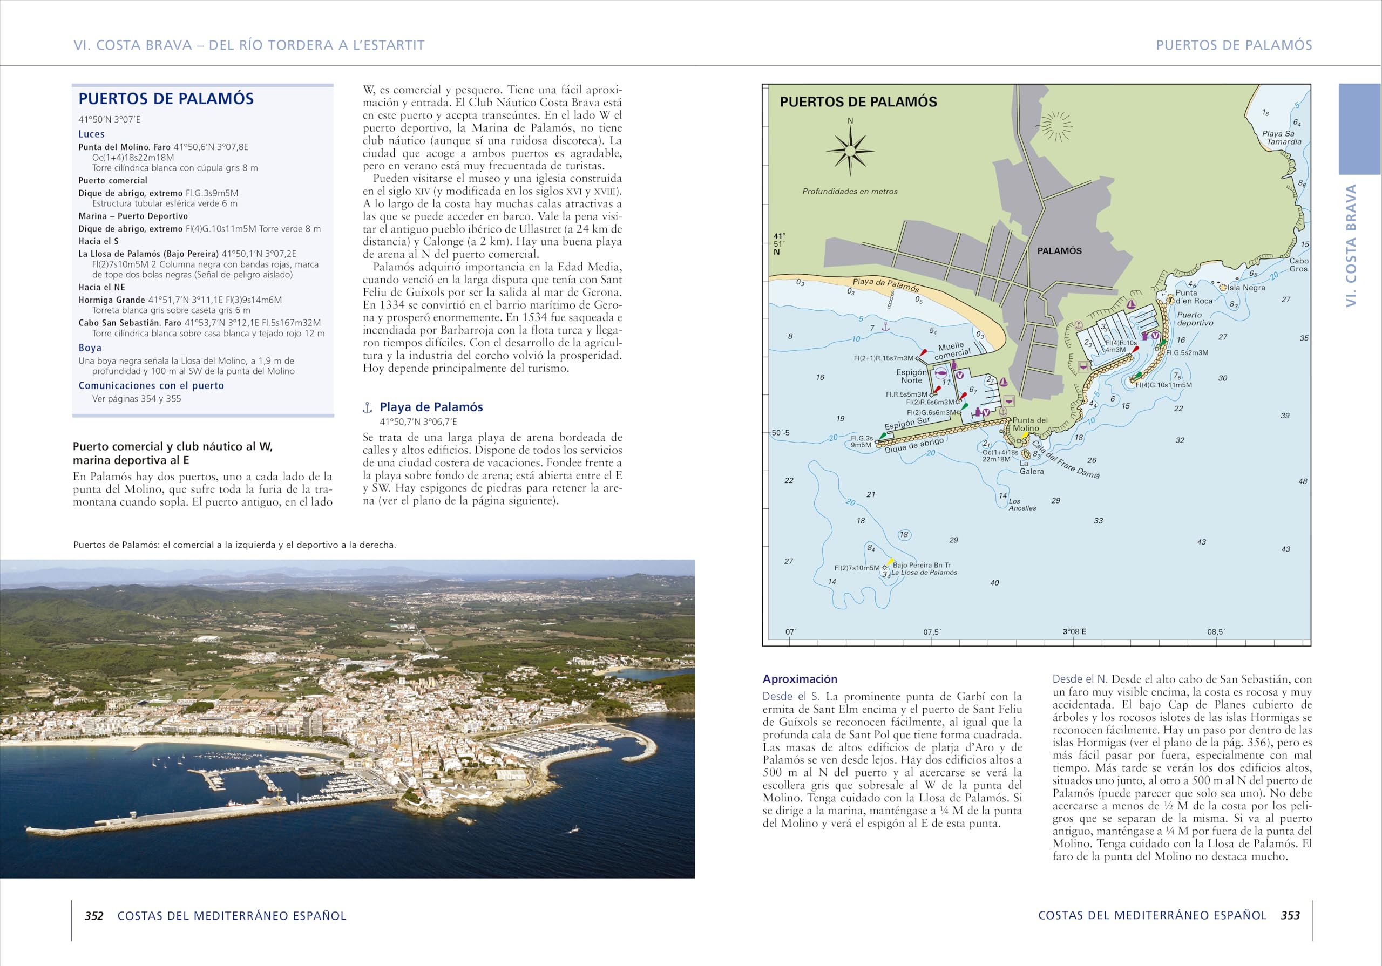Click 'Profundidades en metros' on the map
This screenshot has height=966, width=1382.
850,192
